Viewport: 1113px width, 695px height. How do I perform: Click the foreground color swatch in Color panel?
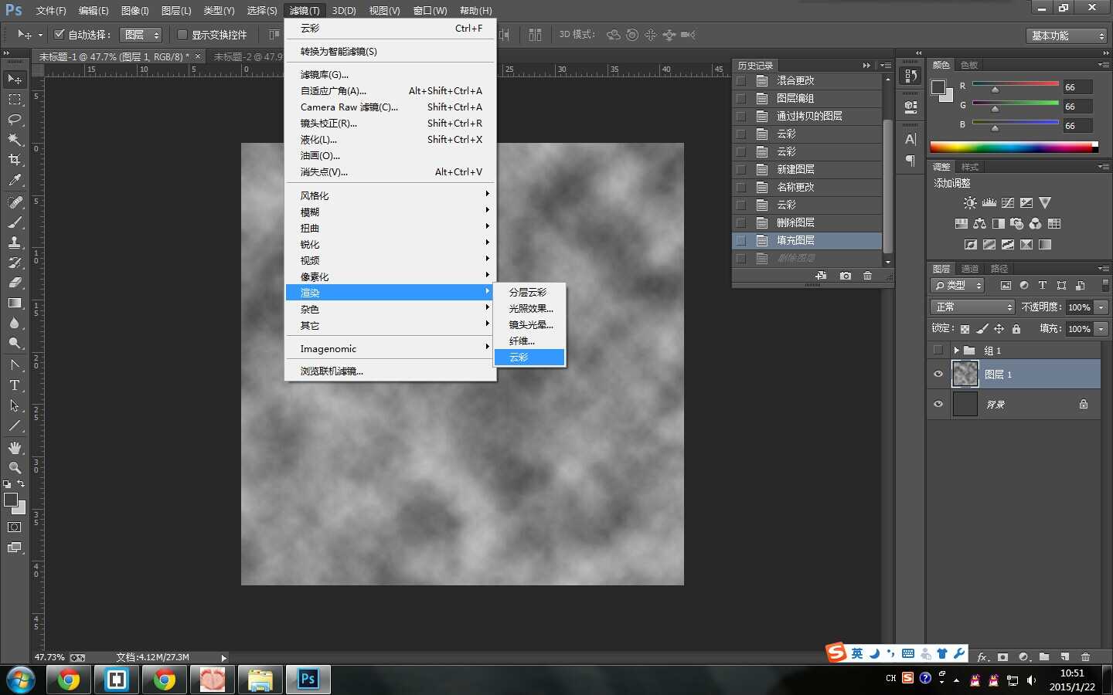(938, 87)
